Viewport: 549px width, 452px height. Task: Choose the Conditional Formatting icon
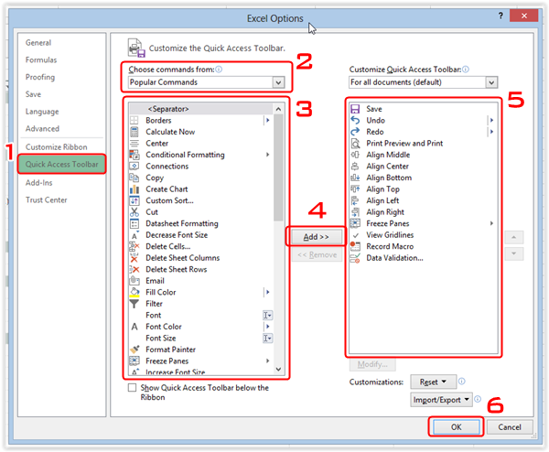click(135, 155)
